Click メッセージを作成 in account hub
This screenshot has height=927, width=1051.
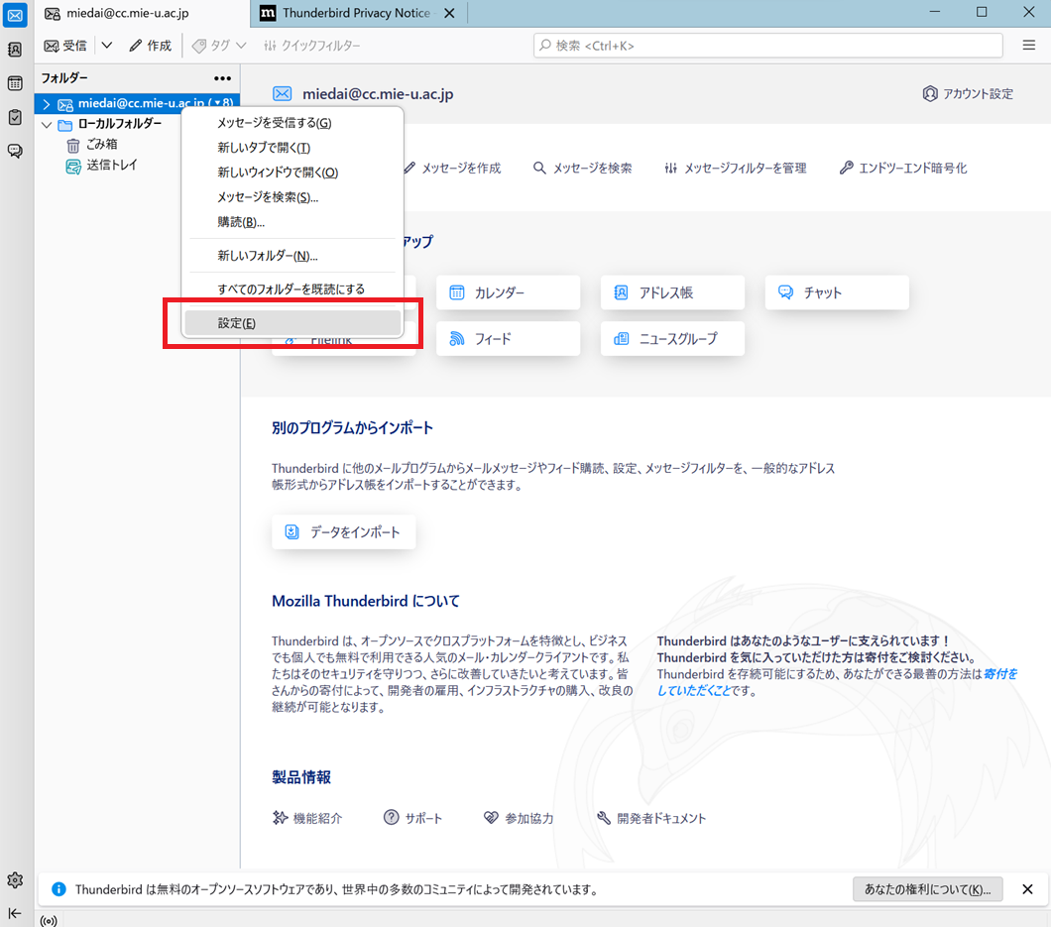point(452,169)
